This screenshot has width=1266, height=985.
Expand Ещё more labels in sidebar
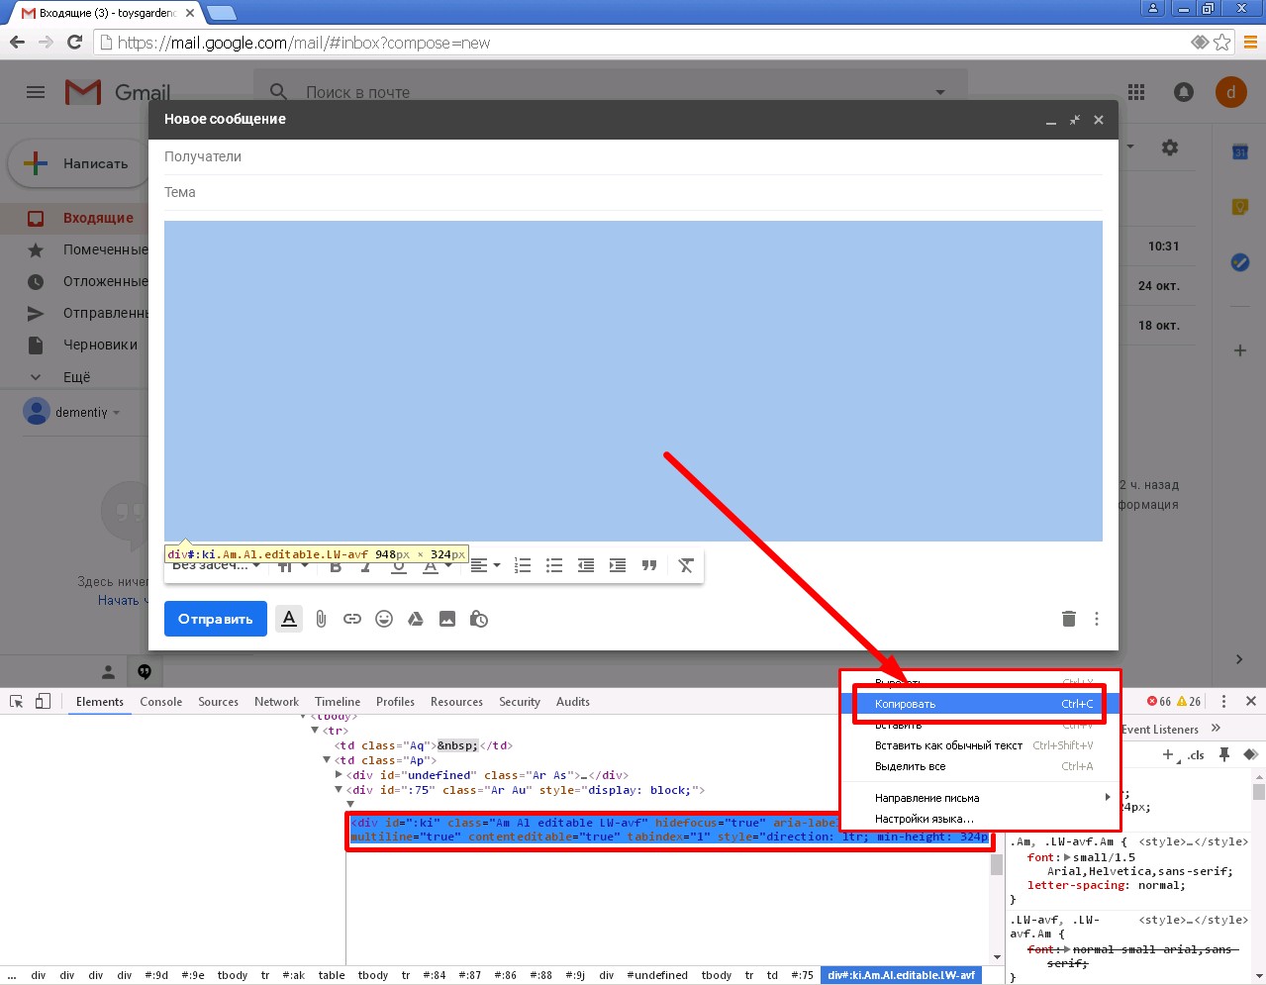[x=76, y=377]
